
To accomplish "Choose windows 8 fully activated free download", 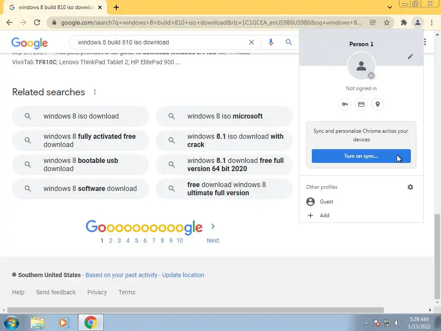I will (x=81, y=141).
